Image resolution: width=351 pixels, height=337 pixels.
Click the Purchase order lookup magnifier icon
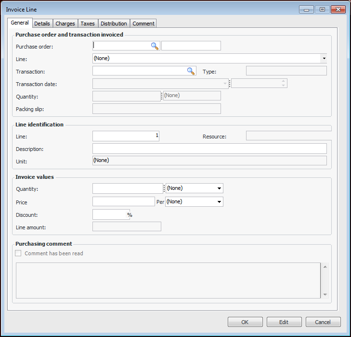(x=155, y=46)
